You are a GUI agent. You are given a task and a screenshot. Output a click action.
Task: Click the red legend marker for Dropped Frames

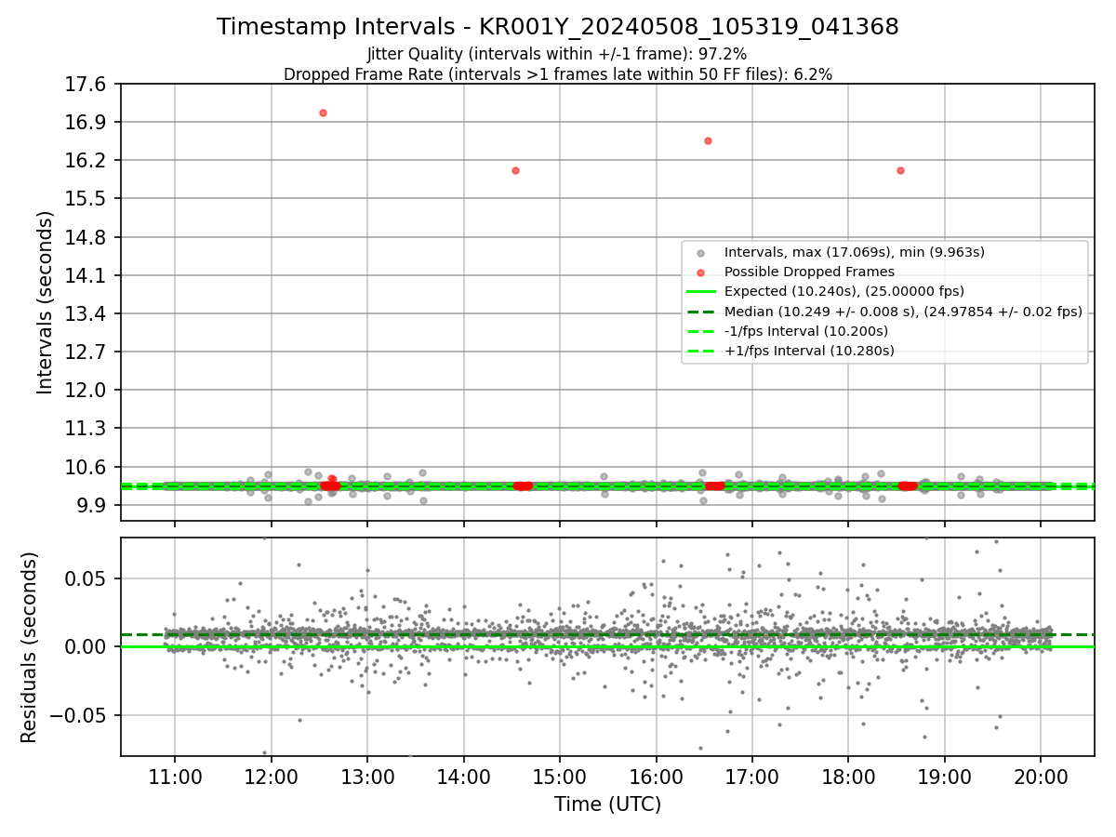click(x=701, y=272)
